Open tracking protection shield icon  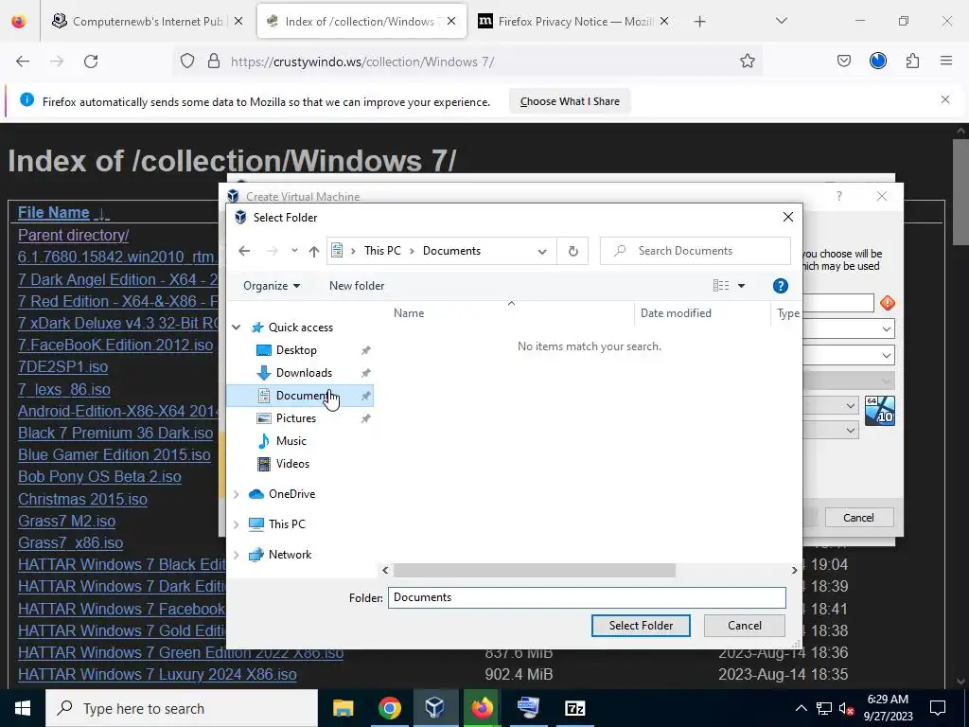[187, 62]
